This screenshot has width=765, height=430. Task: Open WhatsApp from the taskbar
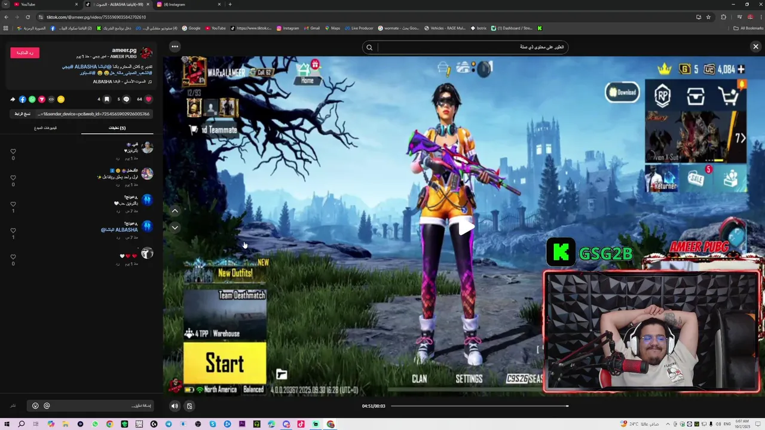tap(95, 424)
